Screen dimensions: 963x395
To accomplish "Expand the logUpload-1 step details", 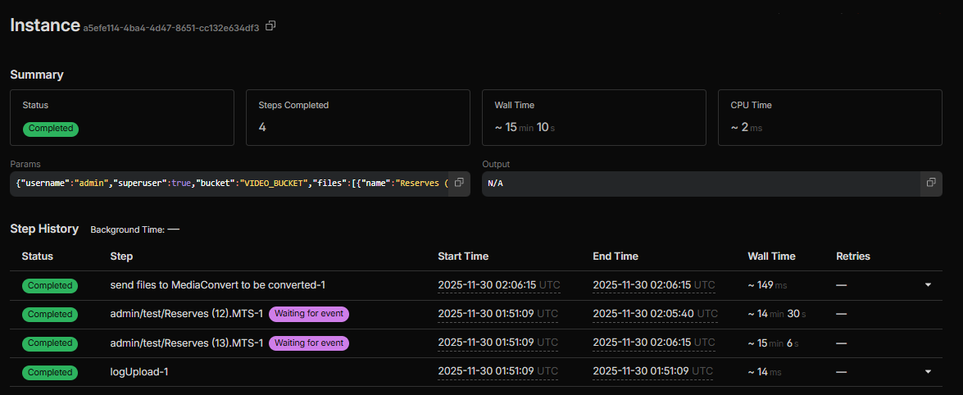I will tap(928, 372).
